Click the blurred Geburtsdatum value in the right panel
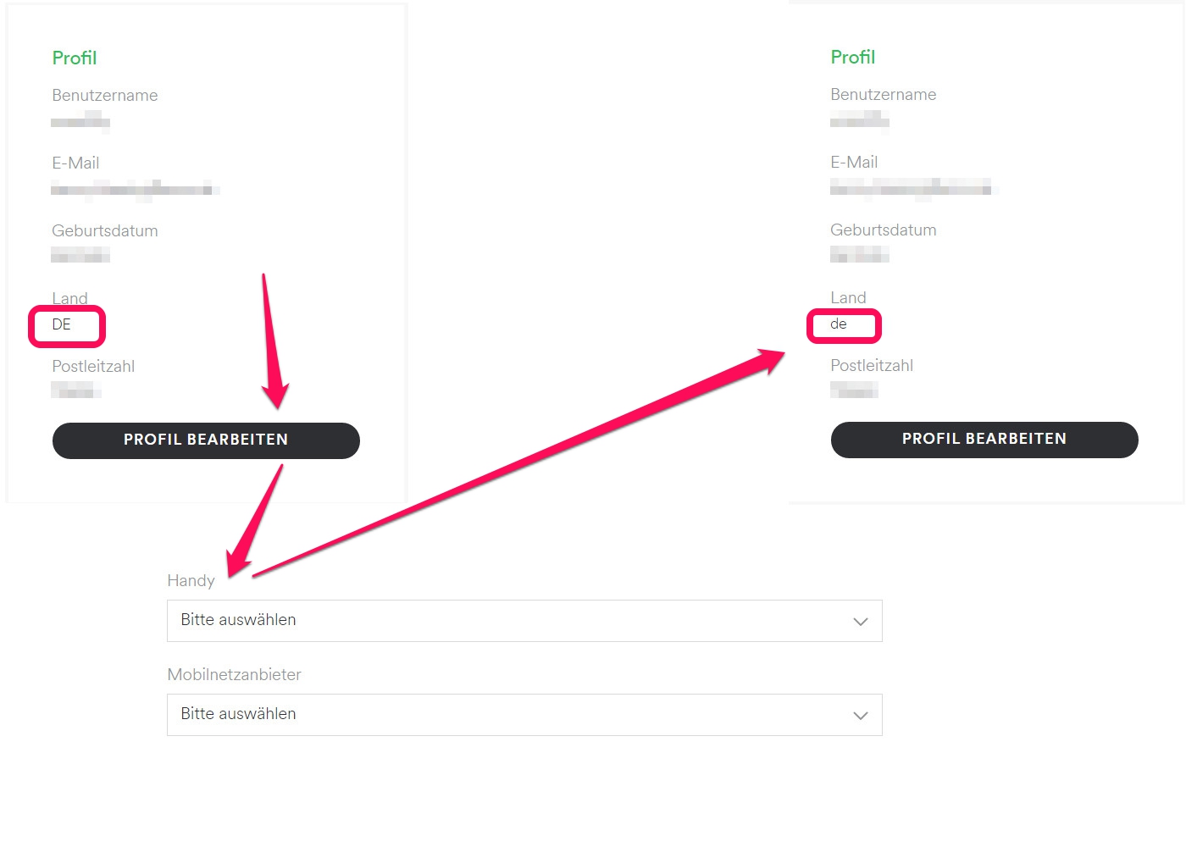This screenshot has height=847, width=1186. [859, 254]
